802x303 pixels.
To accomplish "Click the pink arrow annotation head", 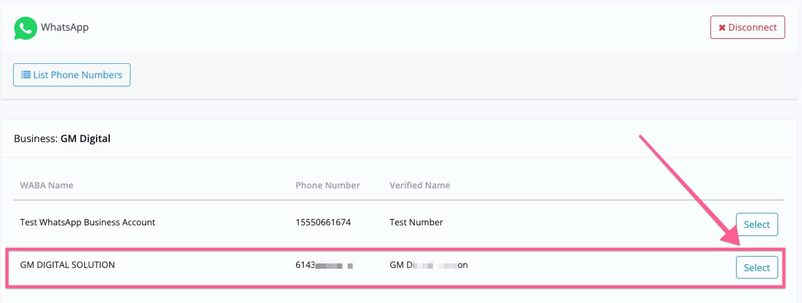I will pos(730,237).
